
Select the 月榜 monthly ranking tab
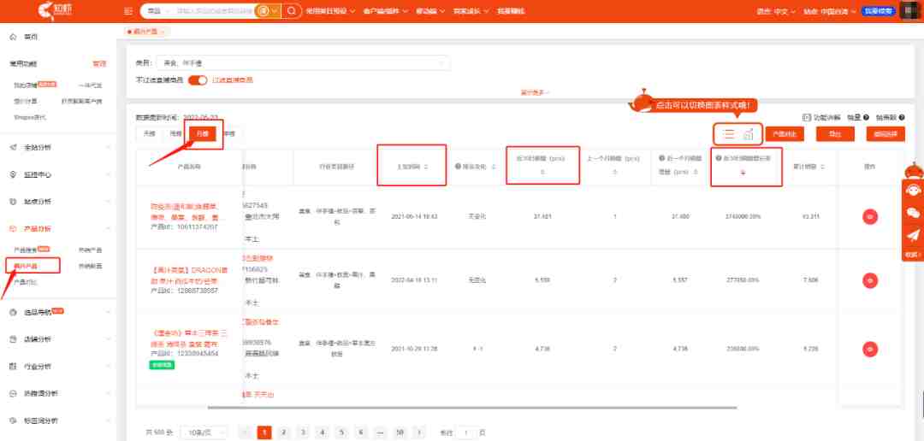203,133
